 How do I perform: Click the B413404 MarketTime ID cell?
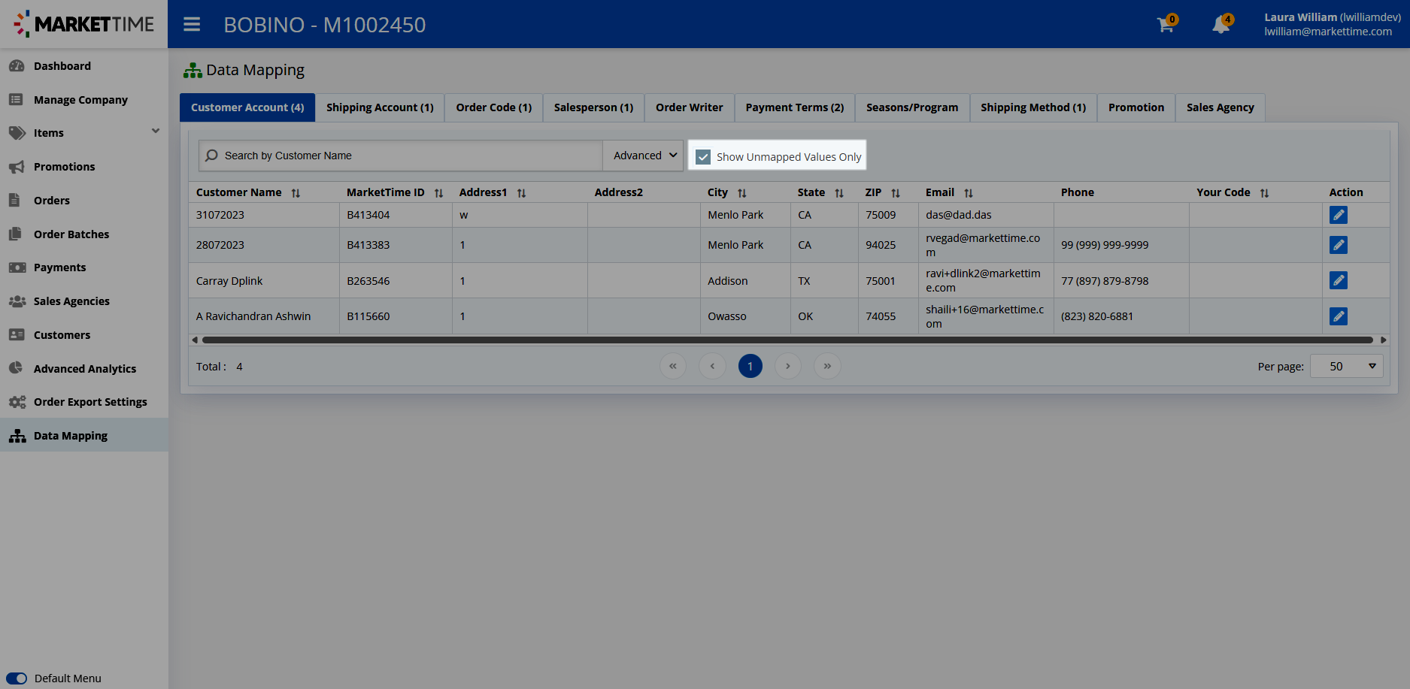pyautogui.click(x=396, y=215)
